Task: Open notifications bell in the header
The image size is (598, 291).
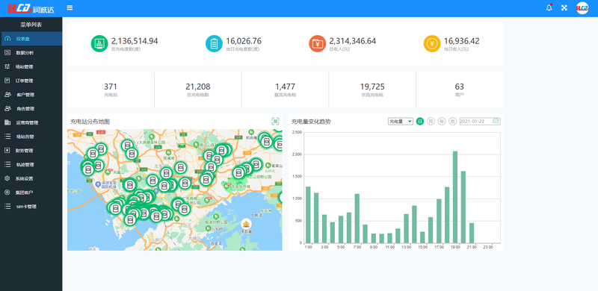Action: coord(549,7)
